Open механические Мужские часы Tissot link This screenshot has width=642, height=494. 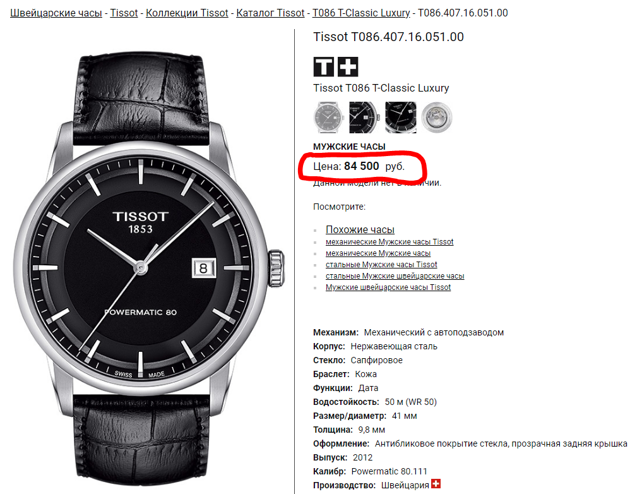tap(389, 242)
